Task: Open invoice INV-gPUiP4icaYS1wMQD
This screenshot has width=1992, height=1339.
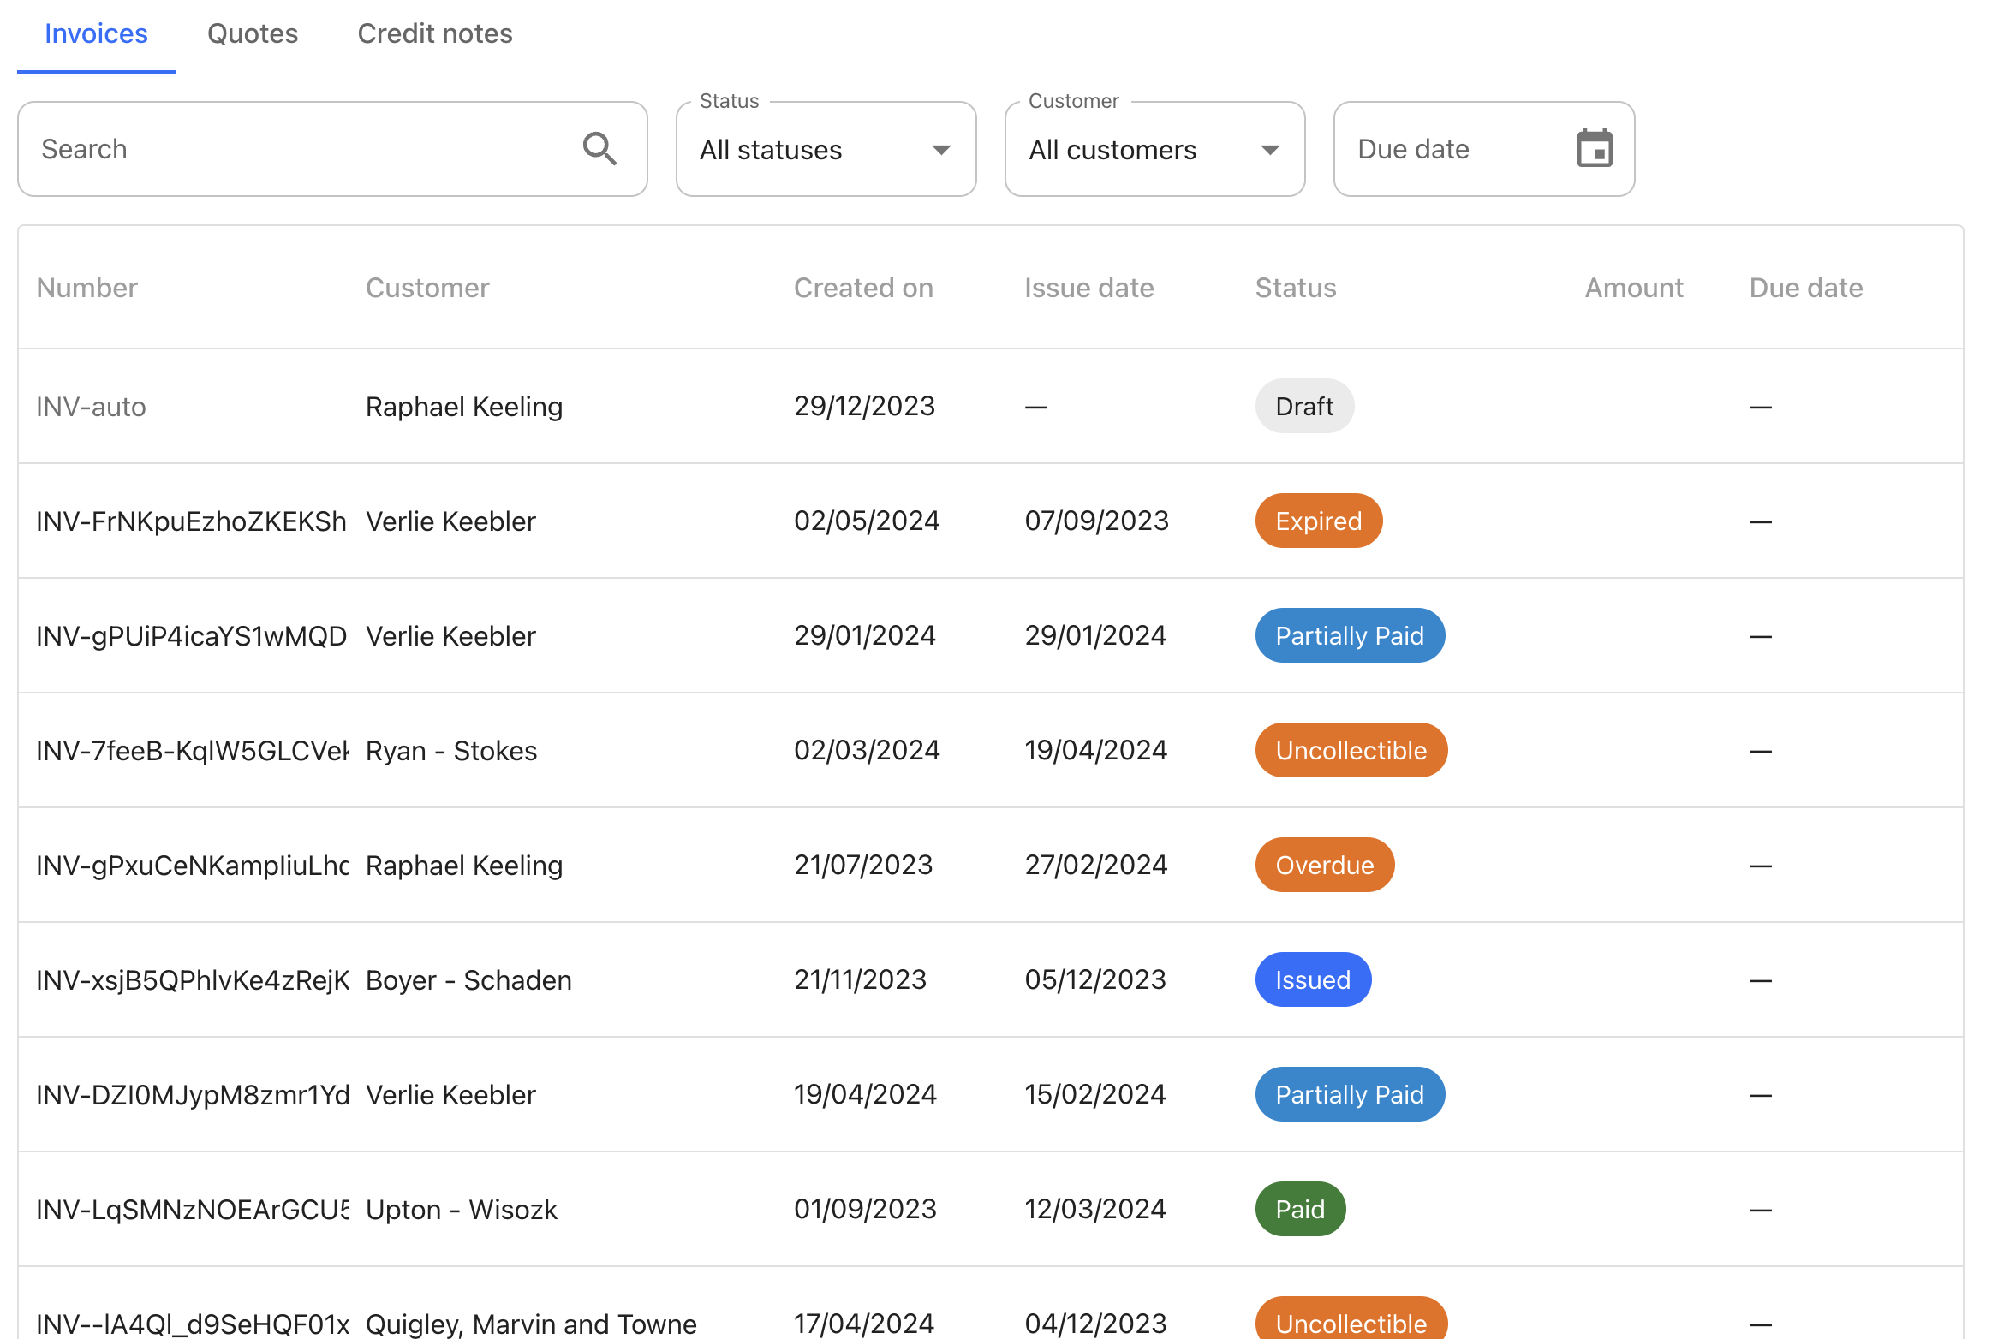Action: click(191, 636)
